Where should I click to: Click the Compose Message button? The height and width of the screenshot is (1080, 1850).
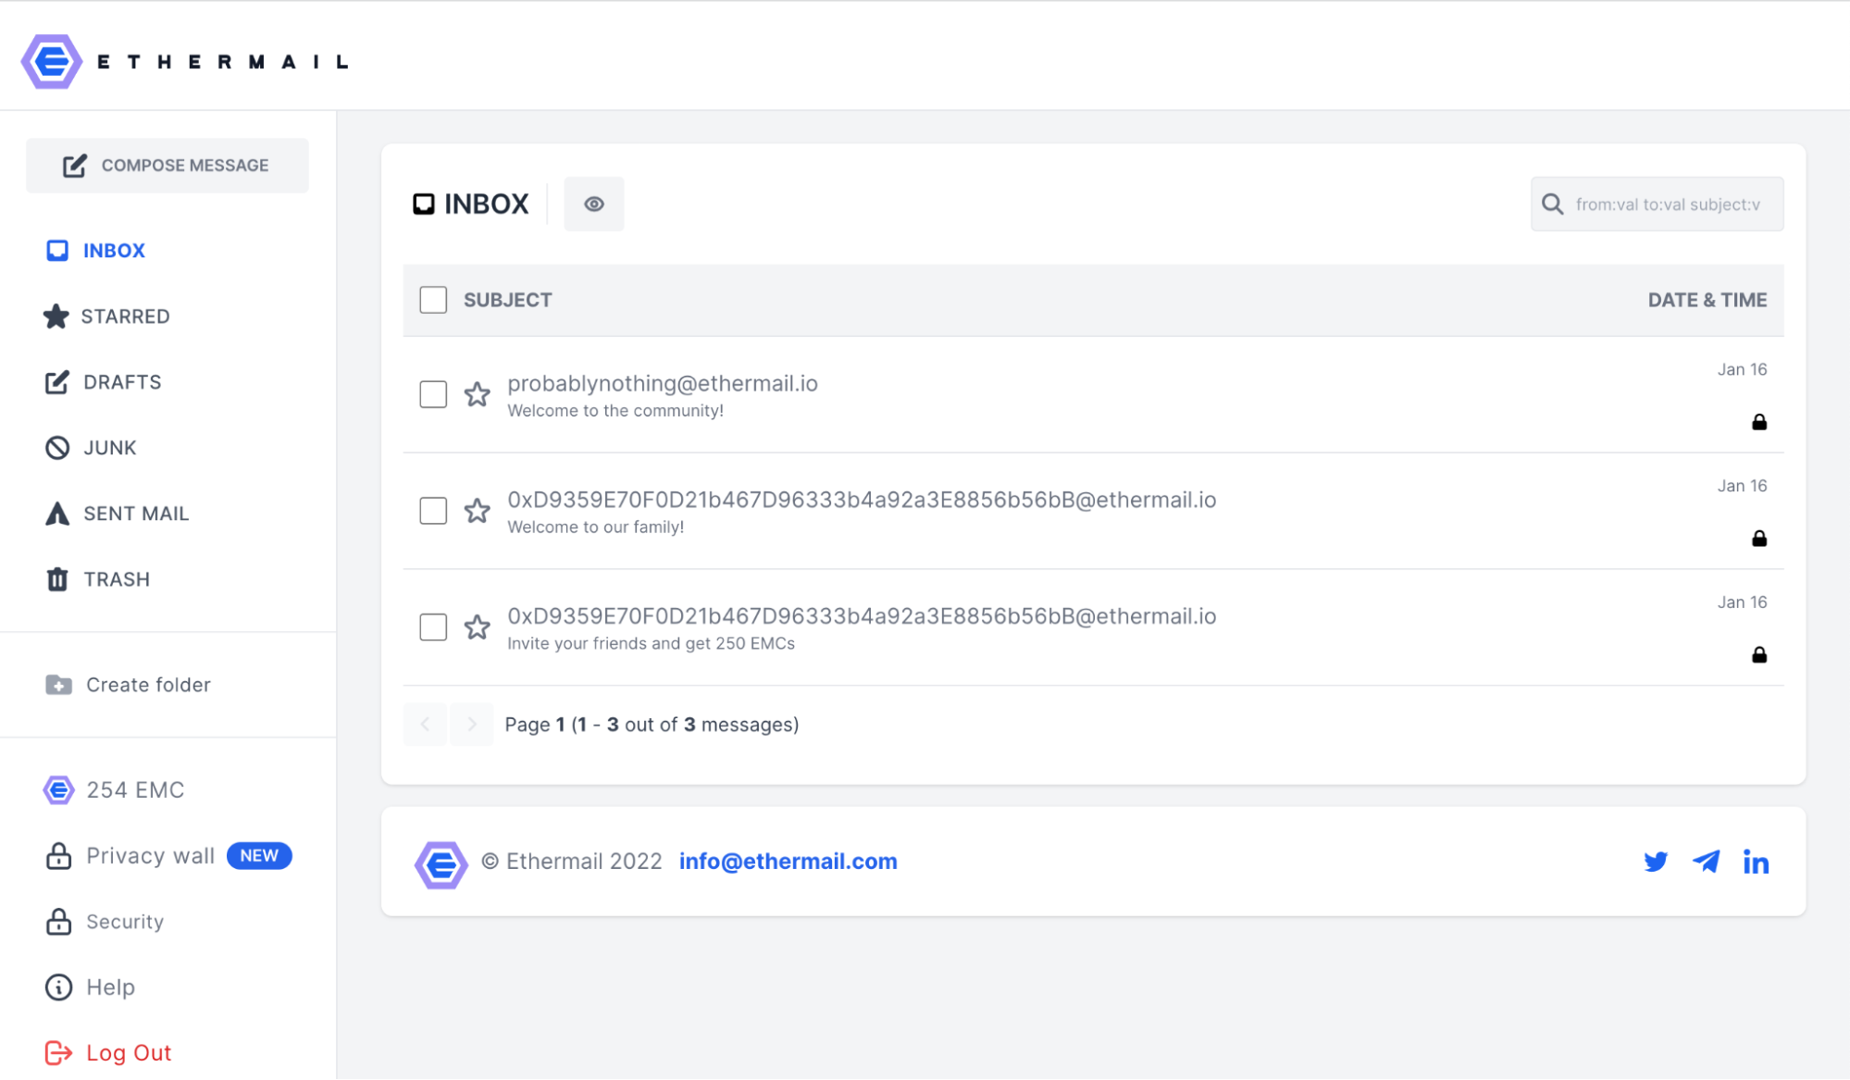[168, 166]
